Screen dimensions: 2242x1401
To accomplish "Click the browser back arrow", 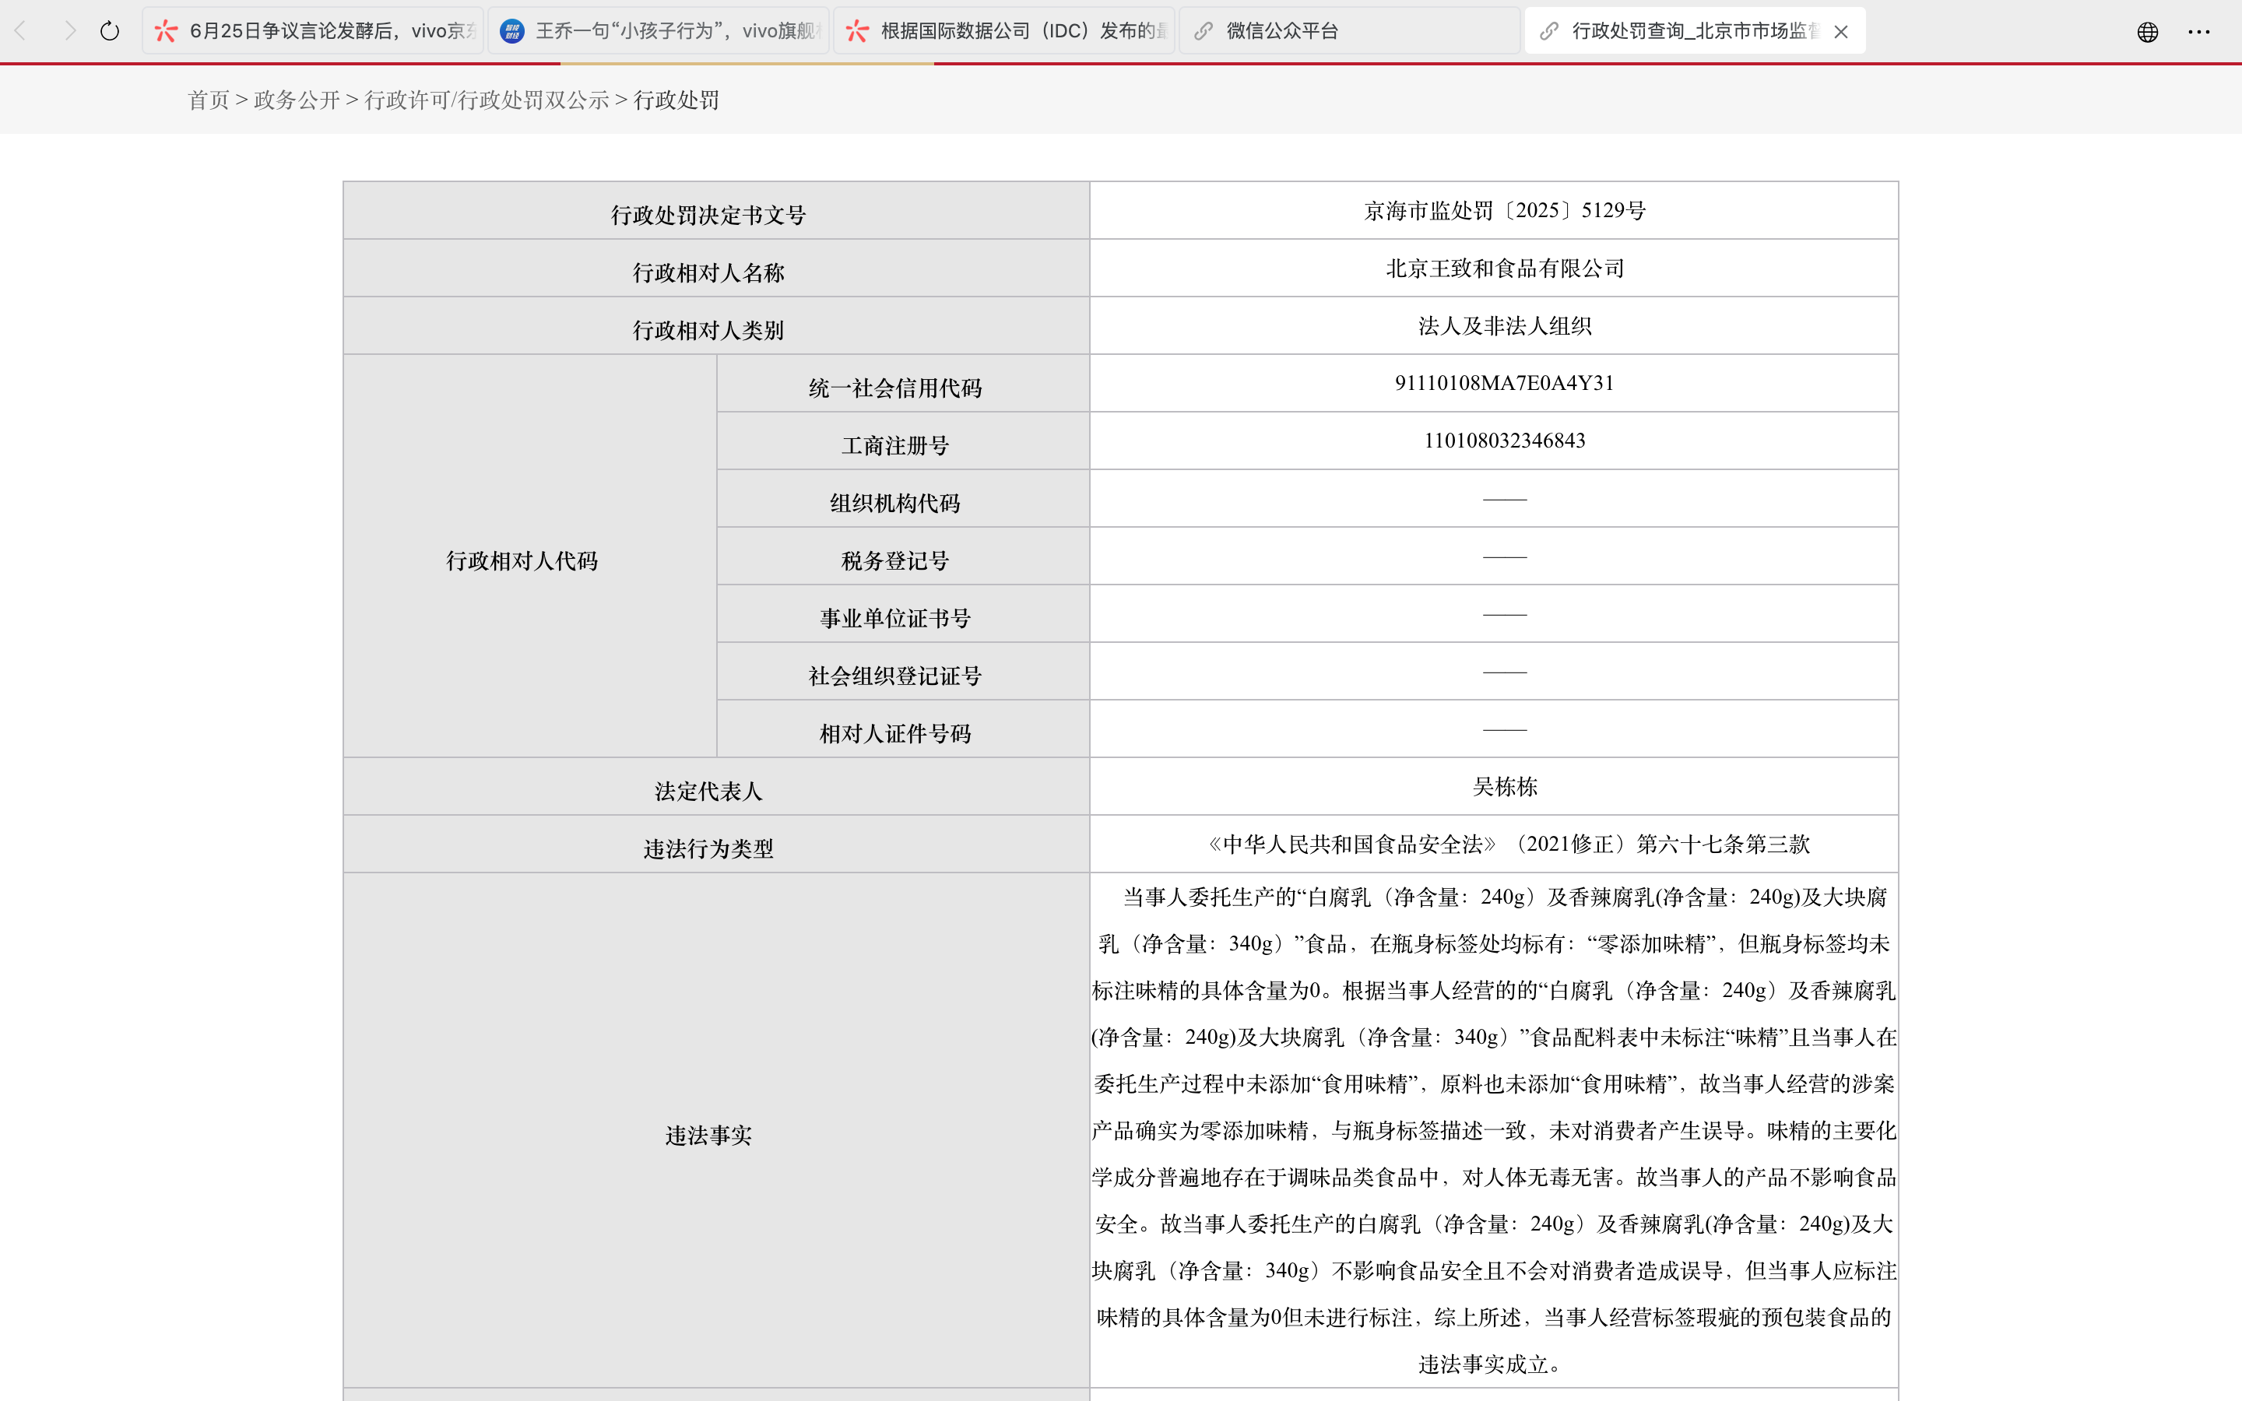I will (20, 30).
